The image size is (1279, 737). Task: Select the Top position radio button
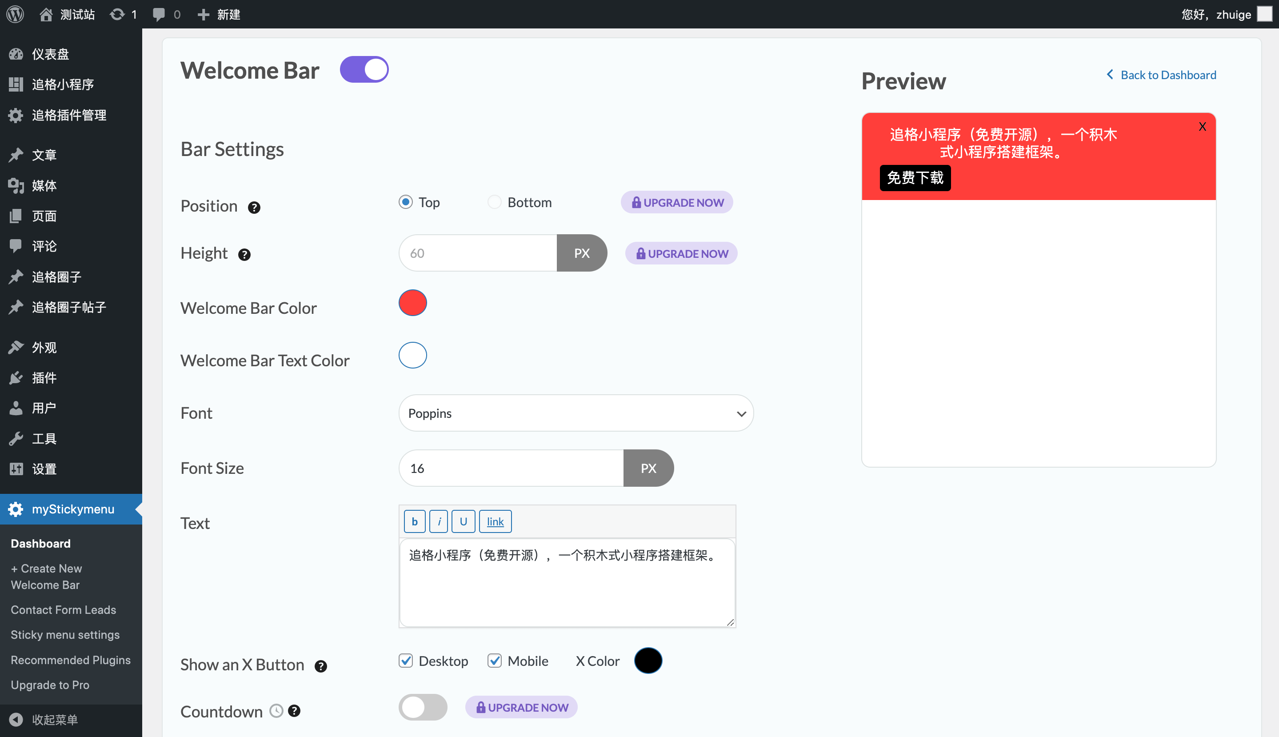[406, 202]
